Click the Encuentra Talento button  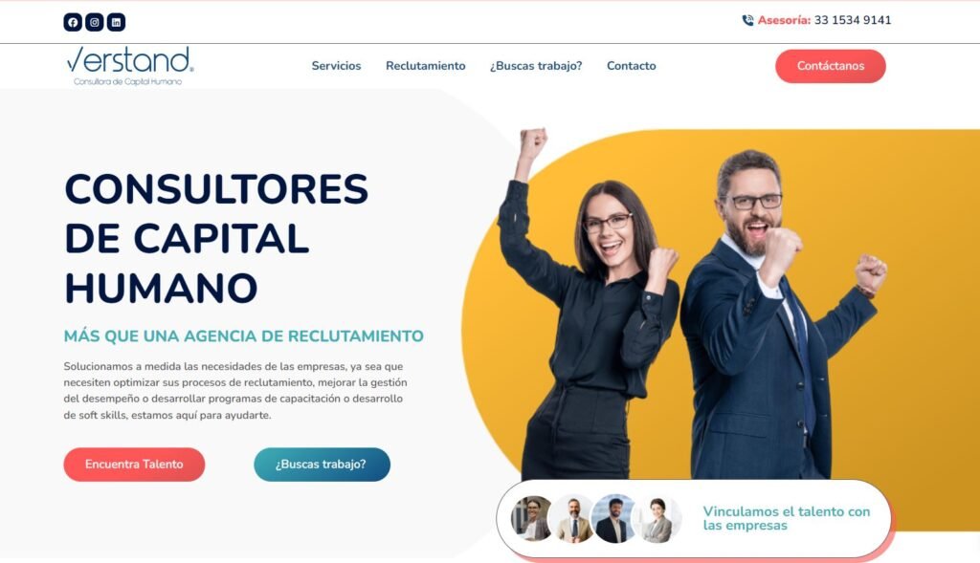134,465
